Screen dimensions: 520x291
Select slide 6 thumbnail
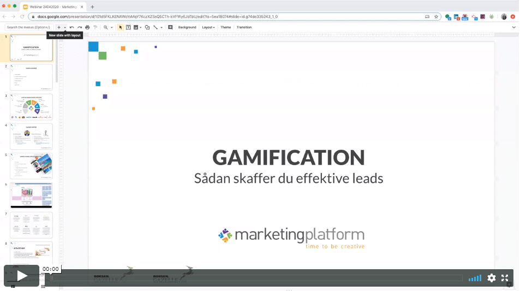click(x=31, y=195)
